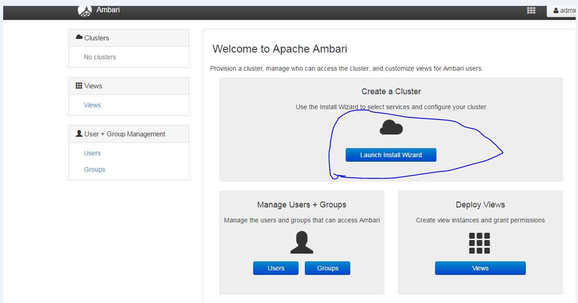578x303 pixels.
Task: Click the Launch Install Wizard button
Action: click(x=391, y=155)
